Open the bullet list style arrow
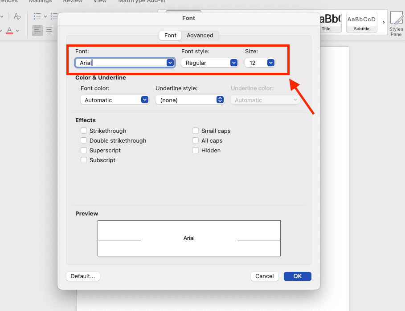The image size is (405, 311). (x=45, y=16)
